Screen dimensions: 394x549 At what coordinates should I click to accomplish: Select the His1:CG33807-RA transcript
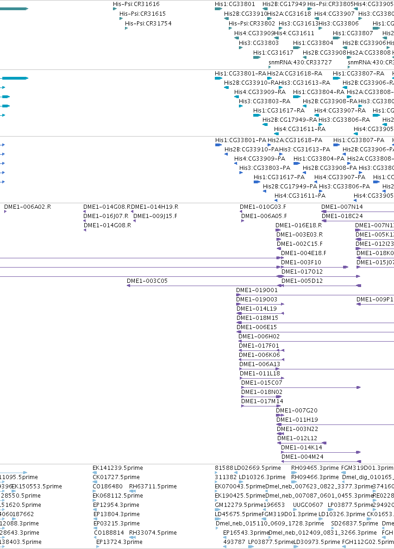(359, 74)
